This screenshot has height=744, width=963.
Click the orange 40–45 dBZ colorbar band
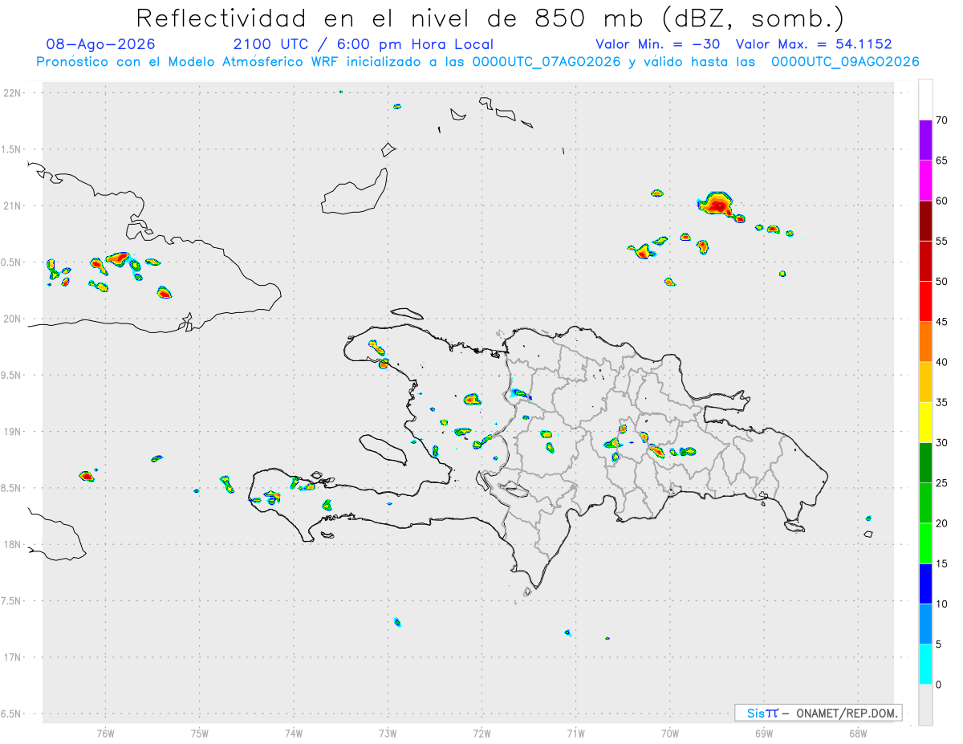tap(925, 341)
